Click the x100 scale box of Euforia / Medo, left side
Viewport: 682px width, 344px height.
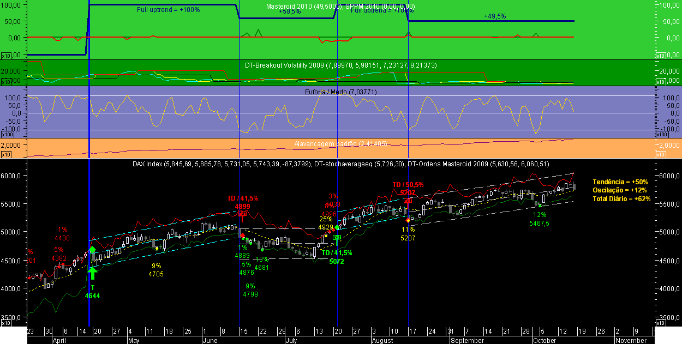8,134
